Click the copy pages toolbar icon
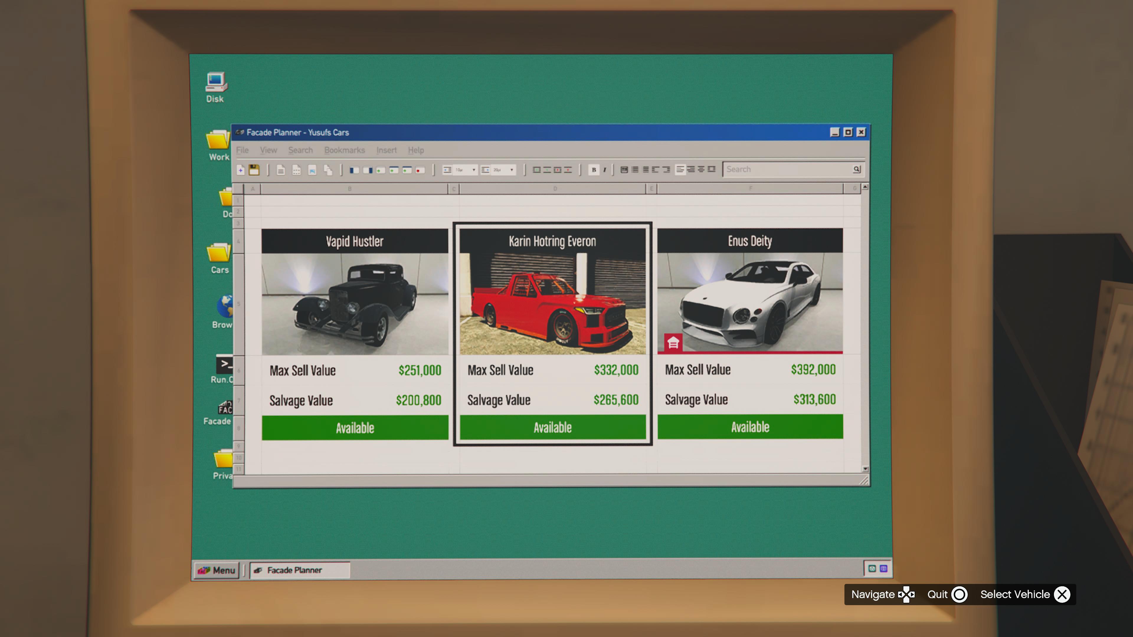 point(328,170)
